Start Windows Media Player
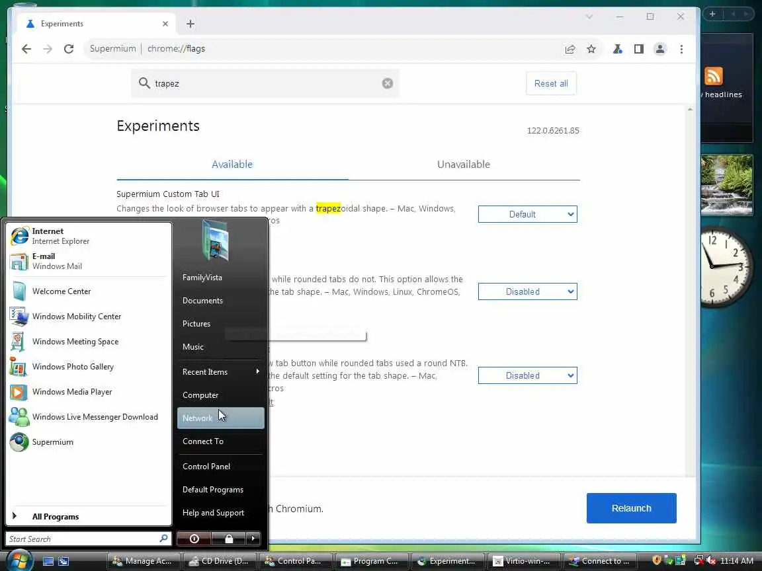The image size is (762, 571). (x=89, y=392)
